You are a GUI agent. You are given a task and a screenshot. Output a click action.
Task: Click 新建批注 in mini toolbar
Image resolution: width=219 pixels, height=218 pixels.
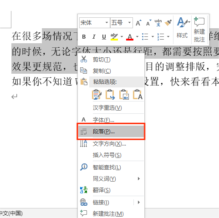coord(199,30)
